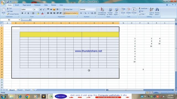Switch to Data ribbon tab

point(46,5)
